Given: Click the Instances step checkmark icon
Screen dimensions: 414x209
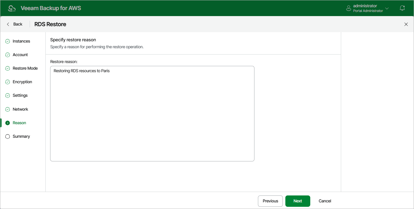Looking at the screenshot, I should [8, 41].
